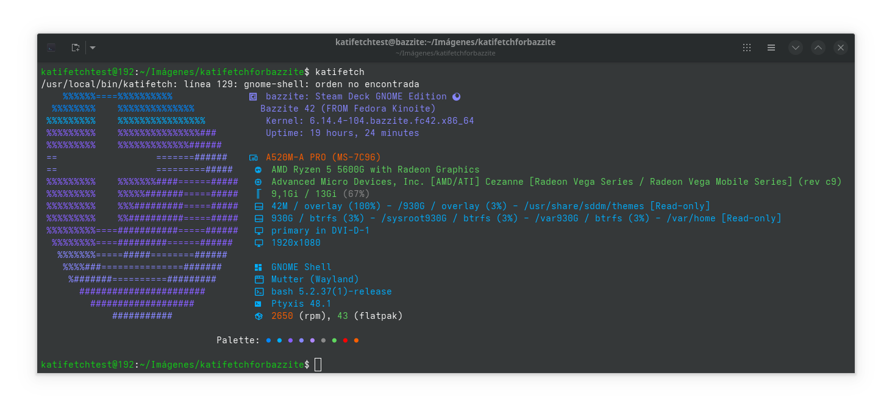The image size is (892, 414).
Task: Click the Mutter (Wayland) window manager icon
Action: pos(258,279)
